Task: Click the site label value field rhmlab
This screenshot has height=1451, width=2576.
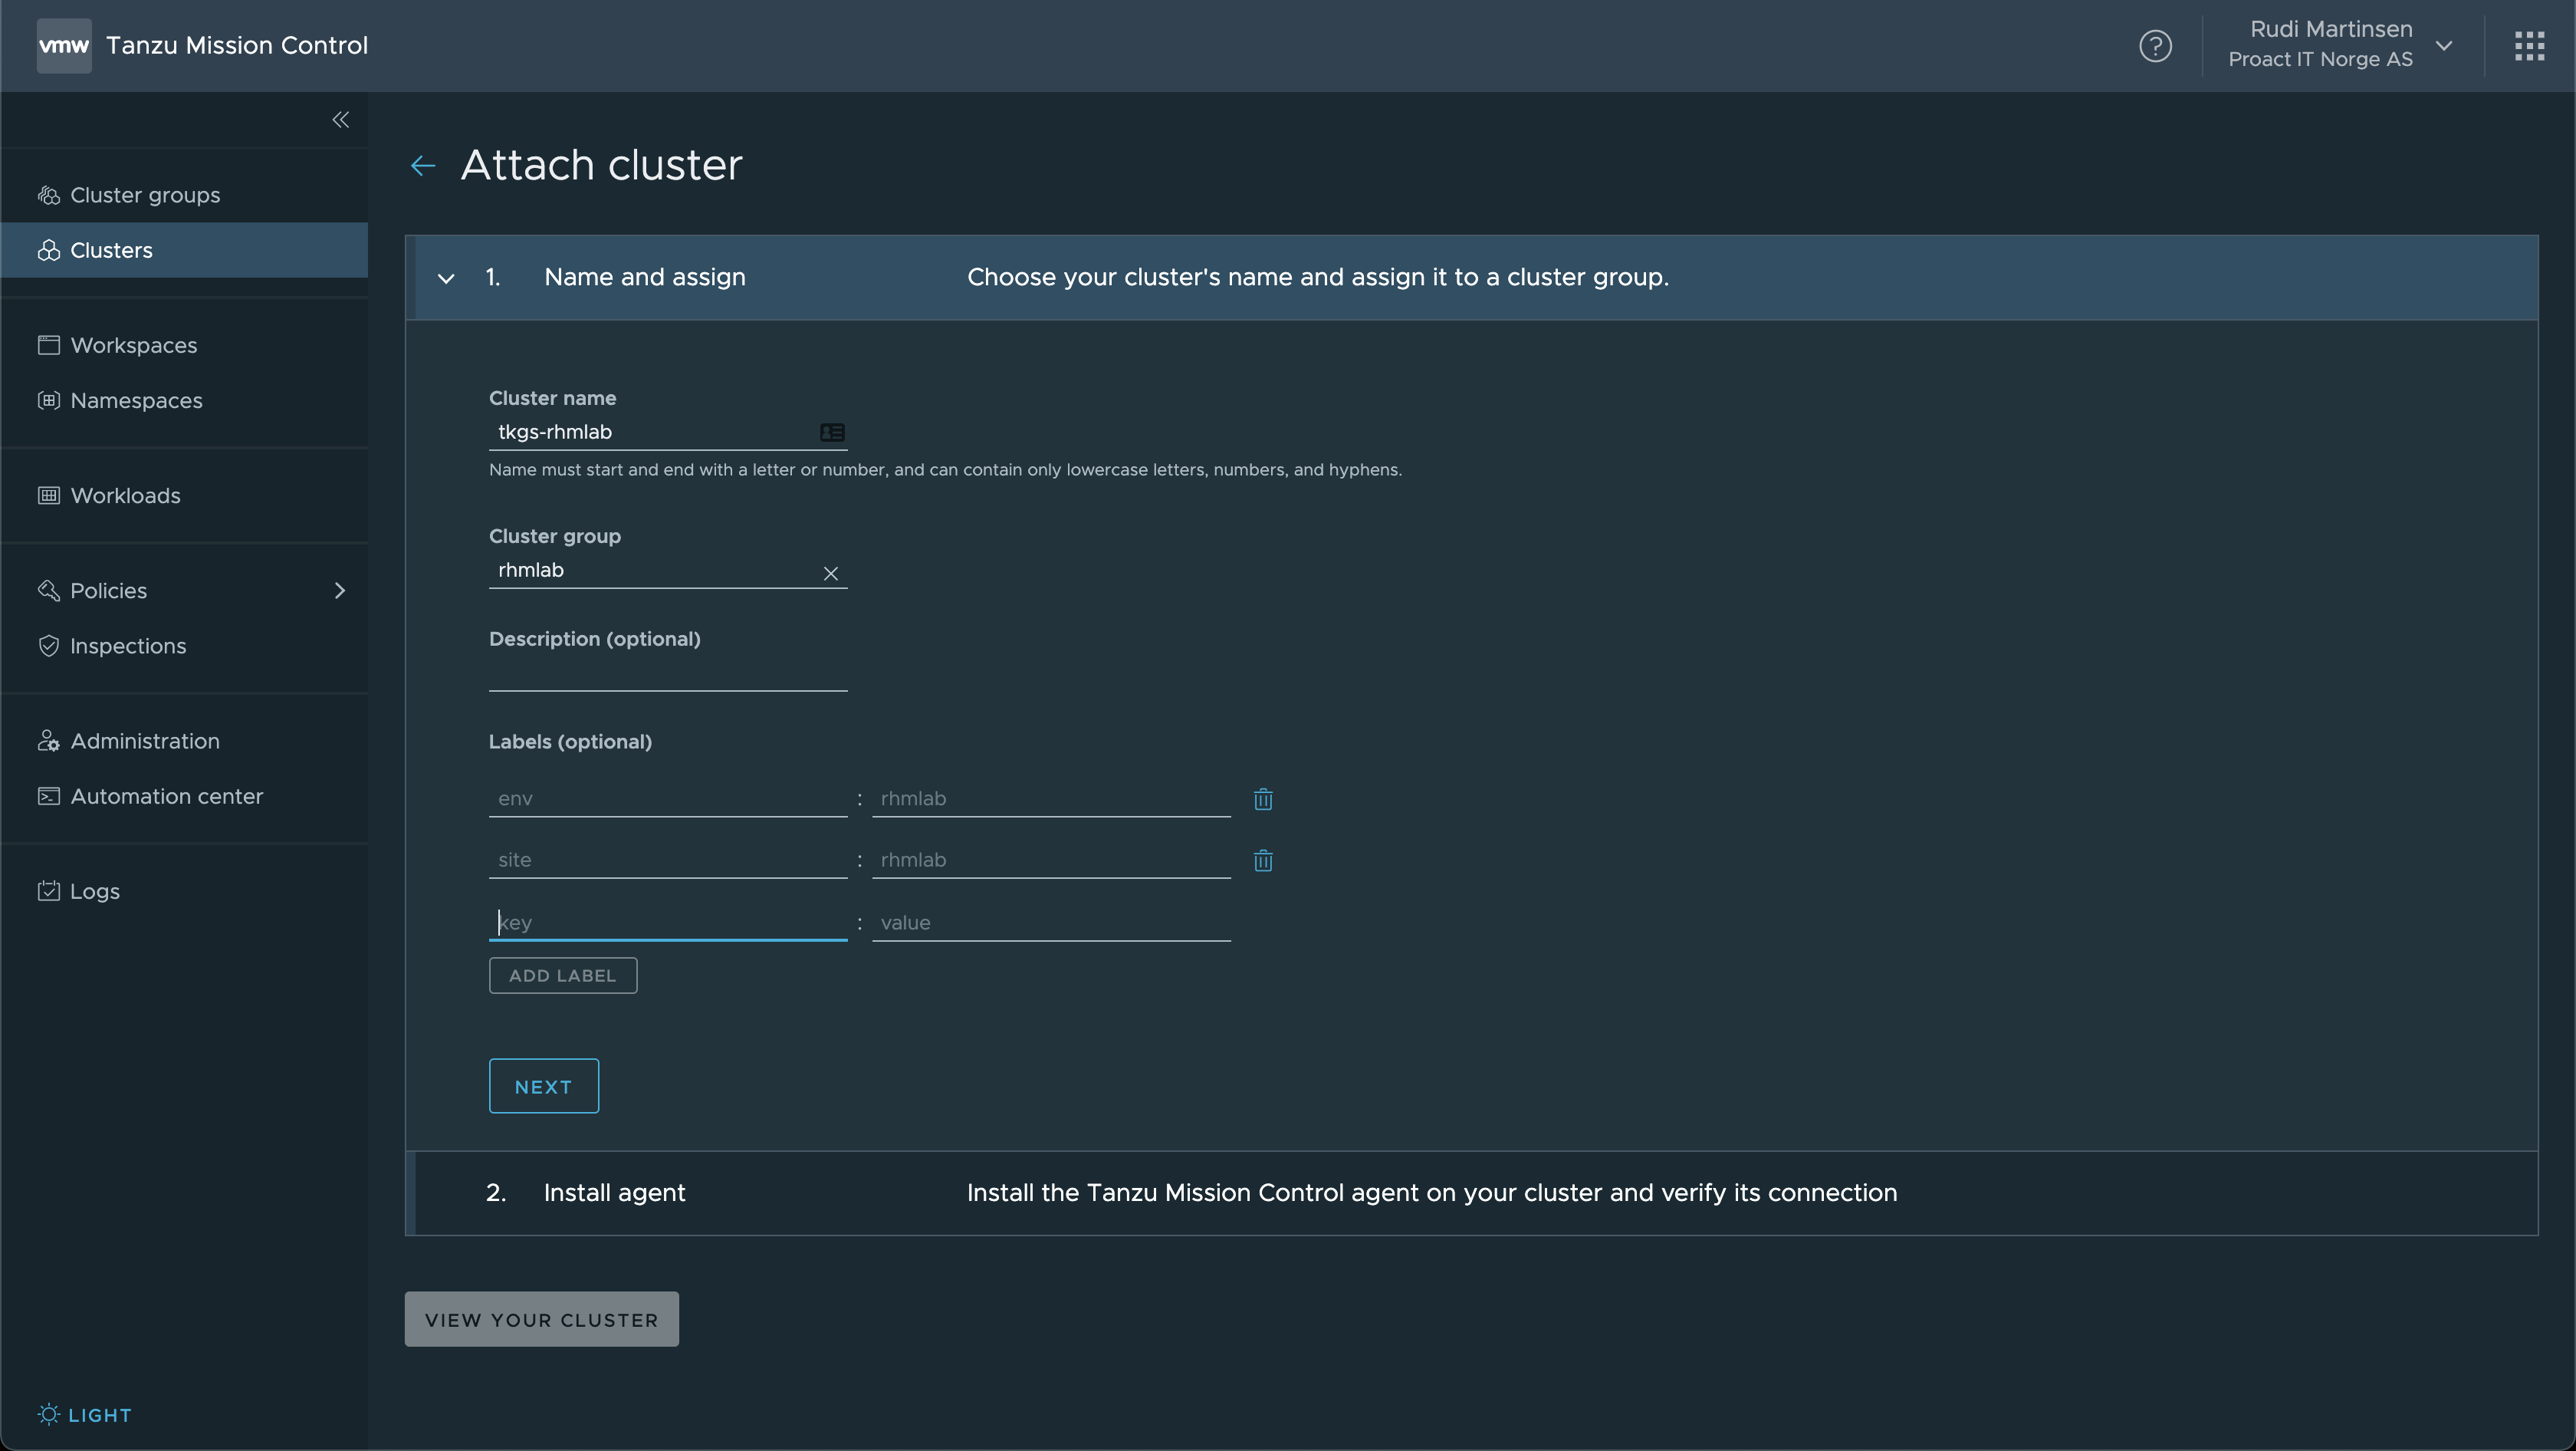Action: [x=1051, y=860]
